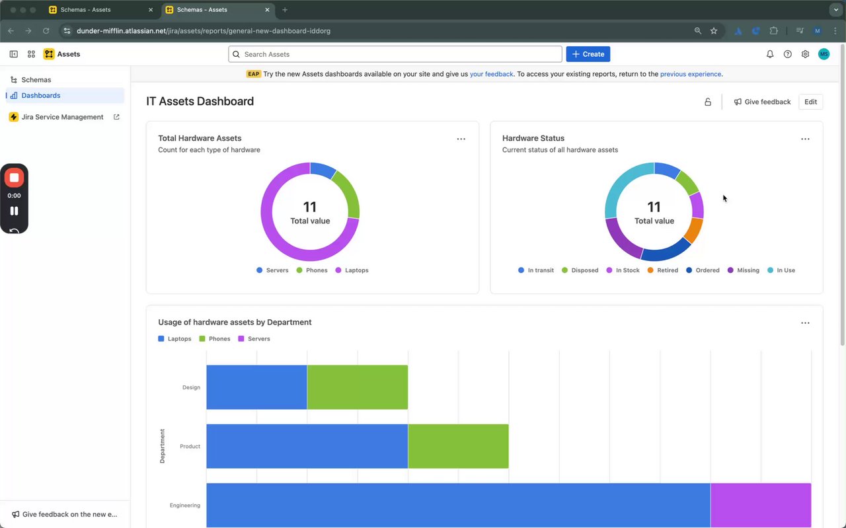Follow the previous experience link

(x=691, y=74)
